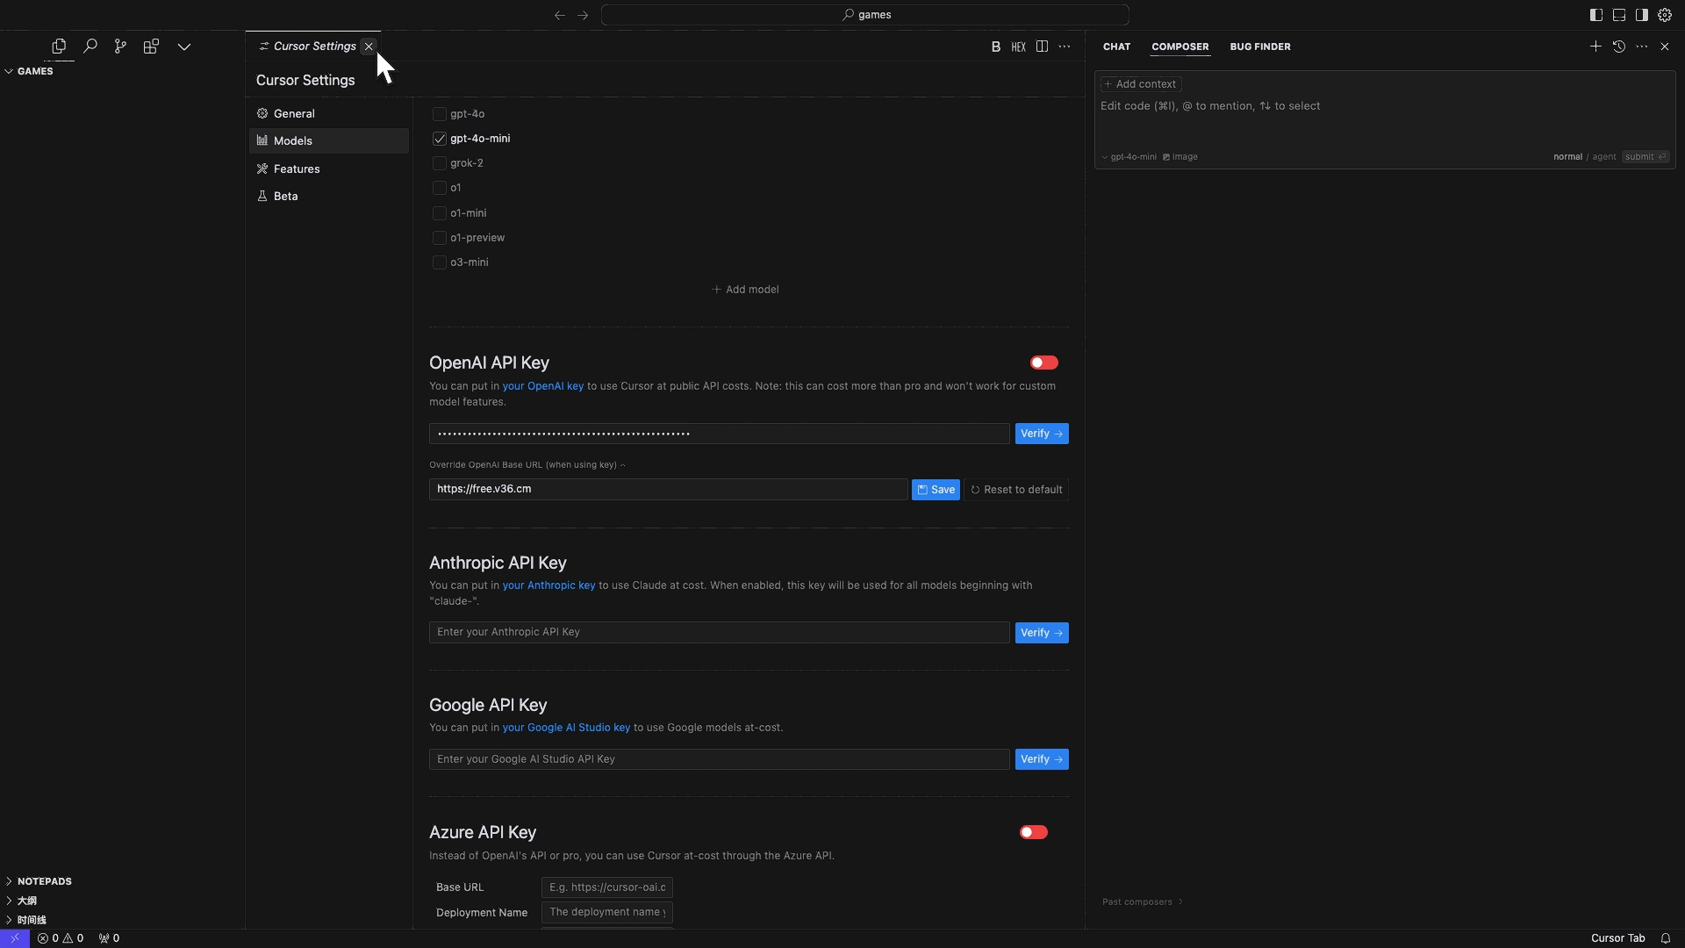This screenshot has height=948, width=1685.
Task: Open settings gear in title bar
Action: point(1665,15)
